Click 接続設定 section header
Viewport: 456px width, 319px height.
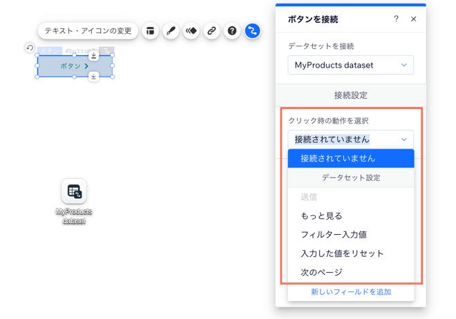(351, 95)
